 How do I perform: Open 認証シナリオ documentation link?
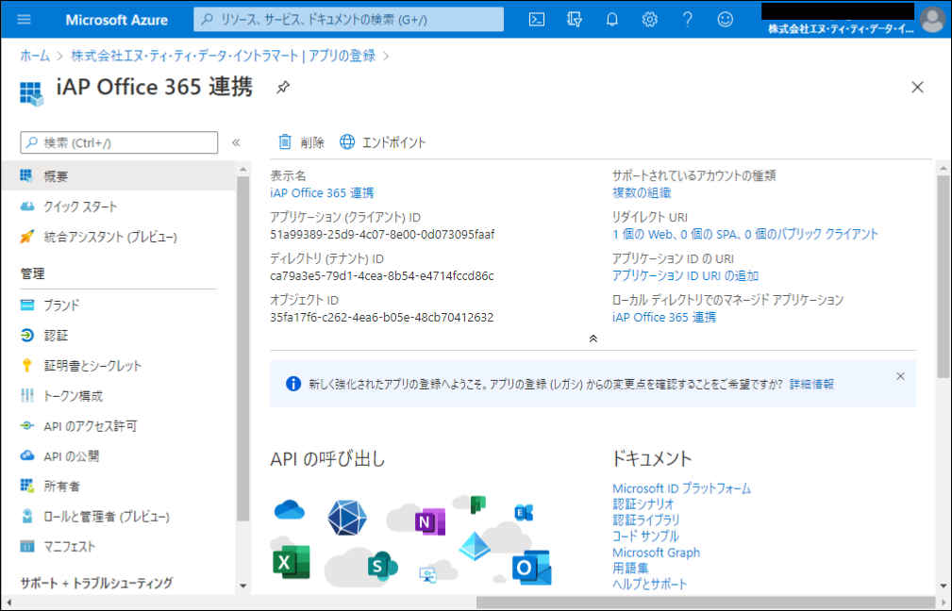[643, 504]
